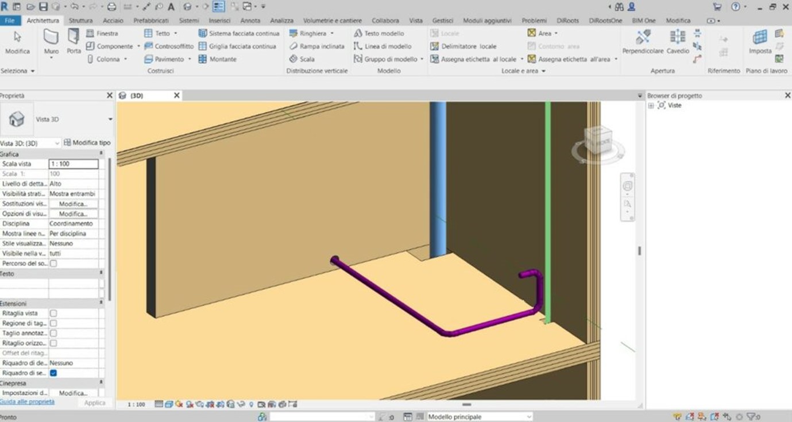Open the Modello principale dropdown at bottom
The image size is (792, 422).
(528, 416)
